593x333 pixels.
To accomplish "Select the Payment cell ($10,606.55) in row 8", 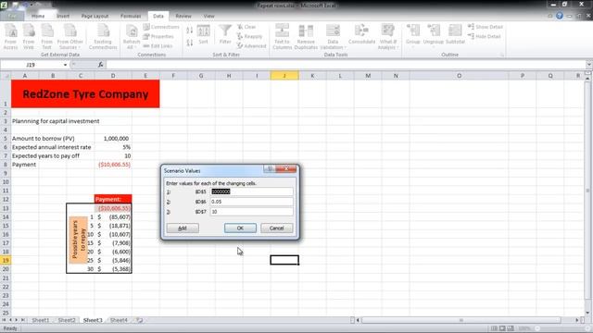I will point(113,165).
